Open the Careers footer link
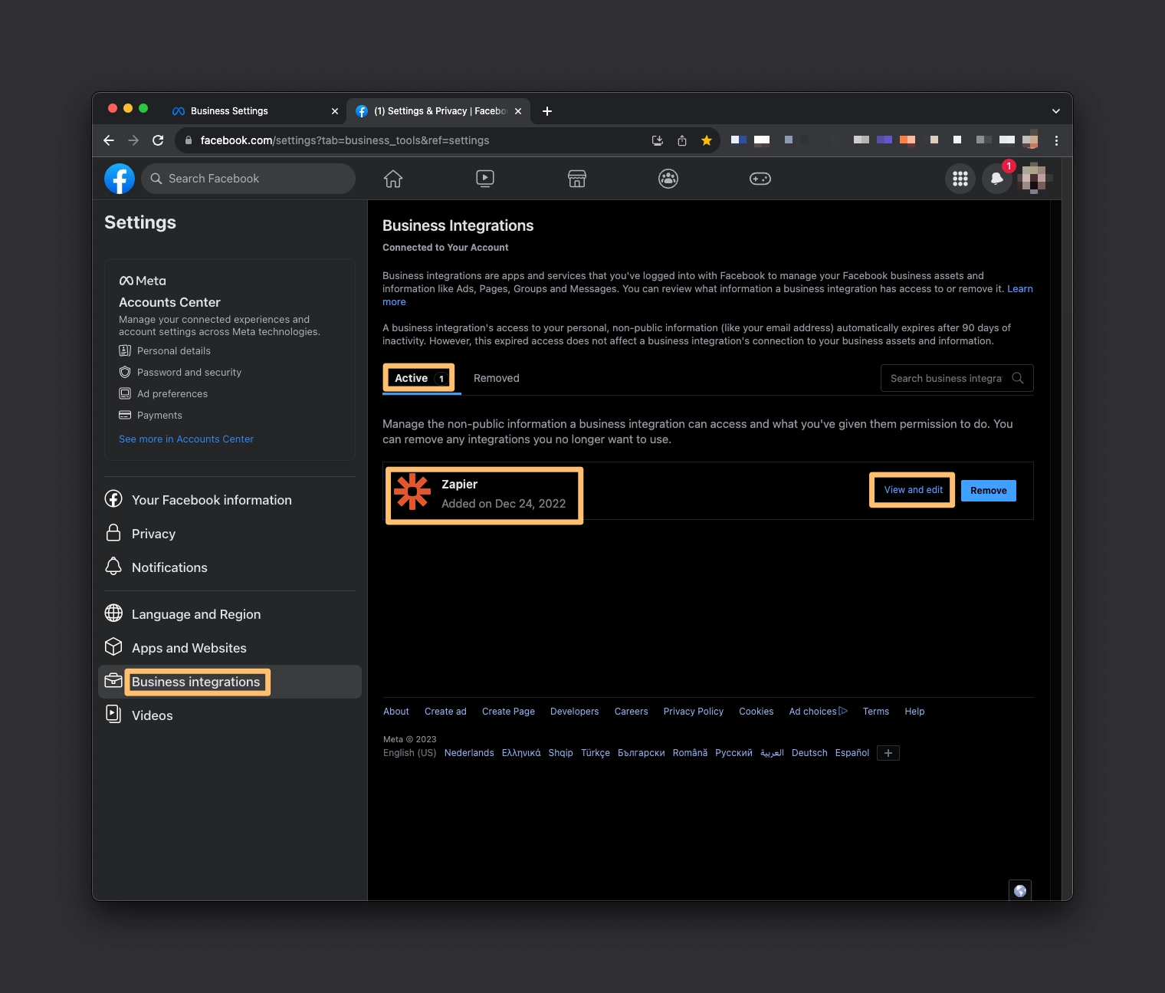The width and height of the screenshot is (1165, 993). coord(632,712)
